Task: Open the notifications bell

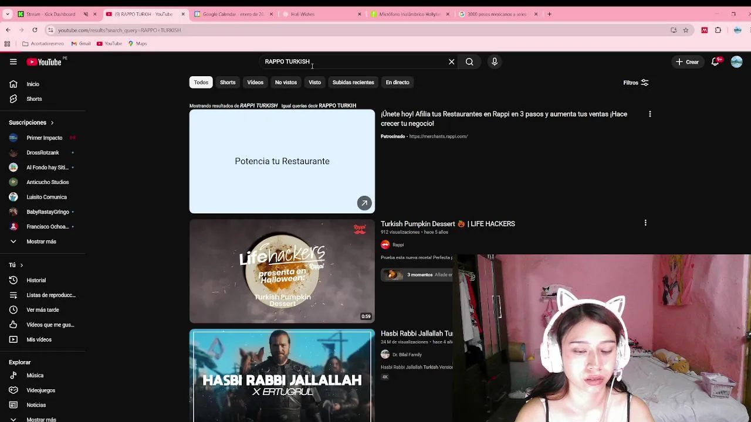Action: (x=715, y=62)
